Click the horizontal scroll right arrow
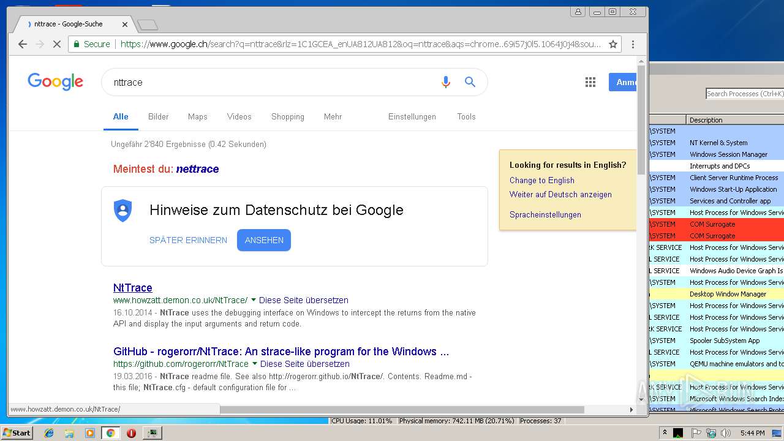784x441 pixels. click(x=631, y=409)
